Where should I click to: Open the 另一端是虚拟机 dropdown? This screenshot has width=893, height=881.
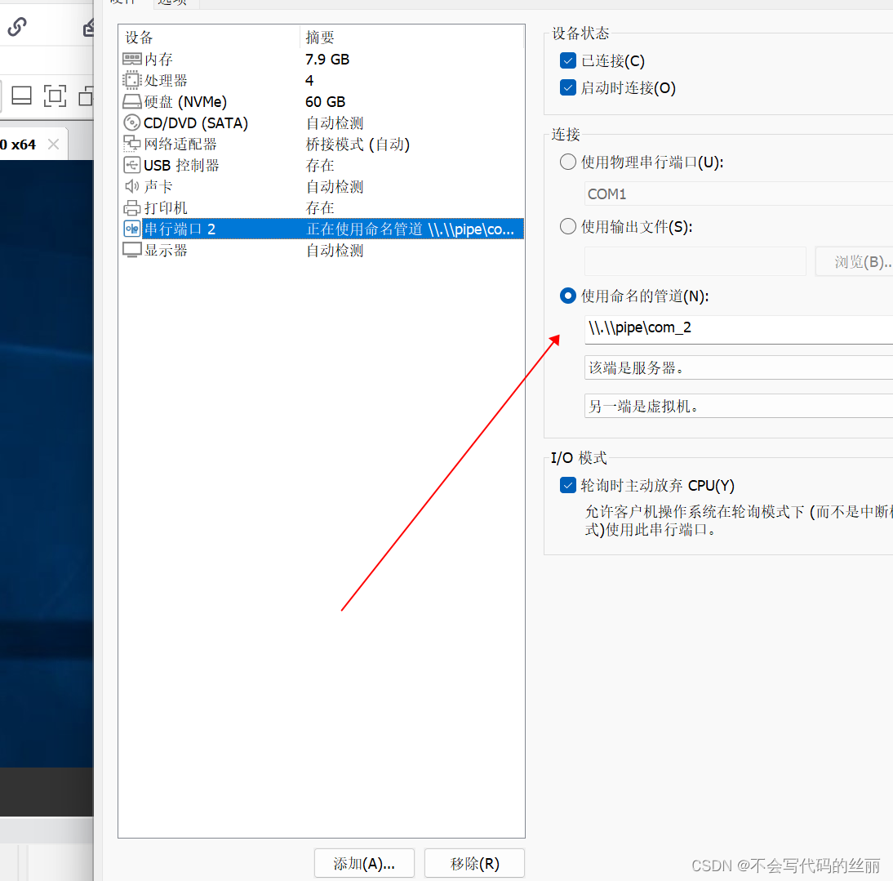pos(739,406)
